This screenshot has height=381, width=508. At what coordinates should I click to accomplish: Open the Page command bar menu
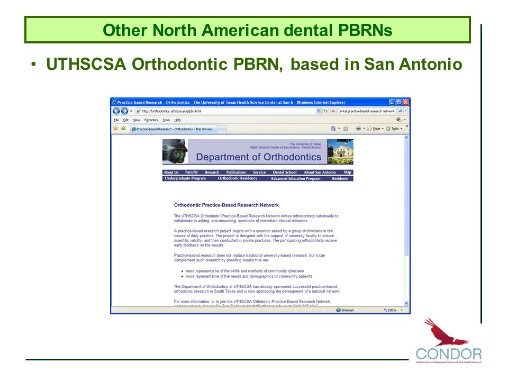pyautogui.click(x=375, y=129)
